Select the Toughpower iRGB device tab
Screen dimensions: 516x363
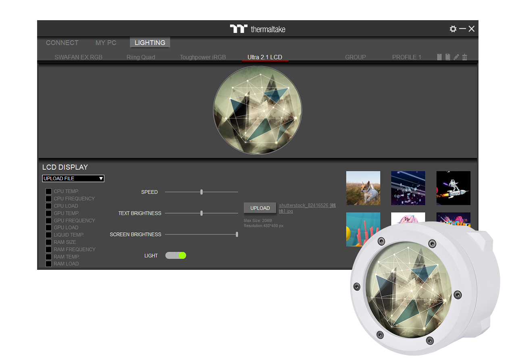[202, 57]
